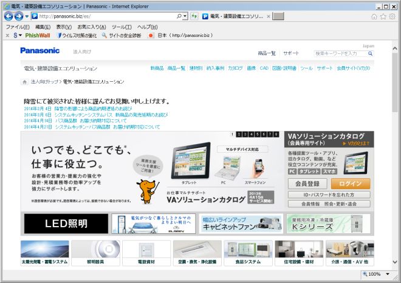
Task: Open the 会員サイト(VAソリューションカタログ) navigation link
Action: (x=354, y=68)
